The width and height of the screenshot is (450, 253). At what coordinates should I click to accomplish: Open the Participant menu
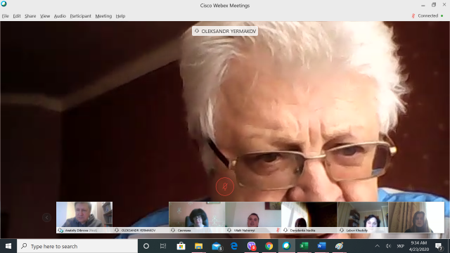point(80,16)
